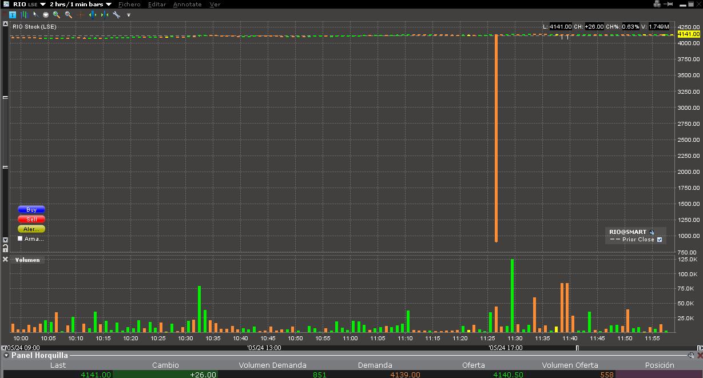The height and width of the screenshot is (378, 703).
Task: Select the text annotation T tool
Action: (x=13, y=15)
